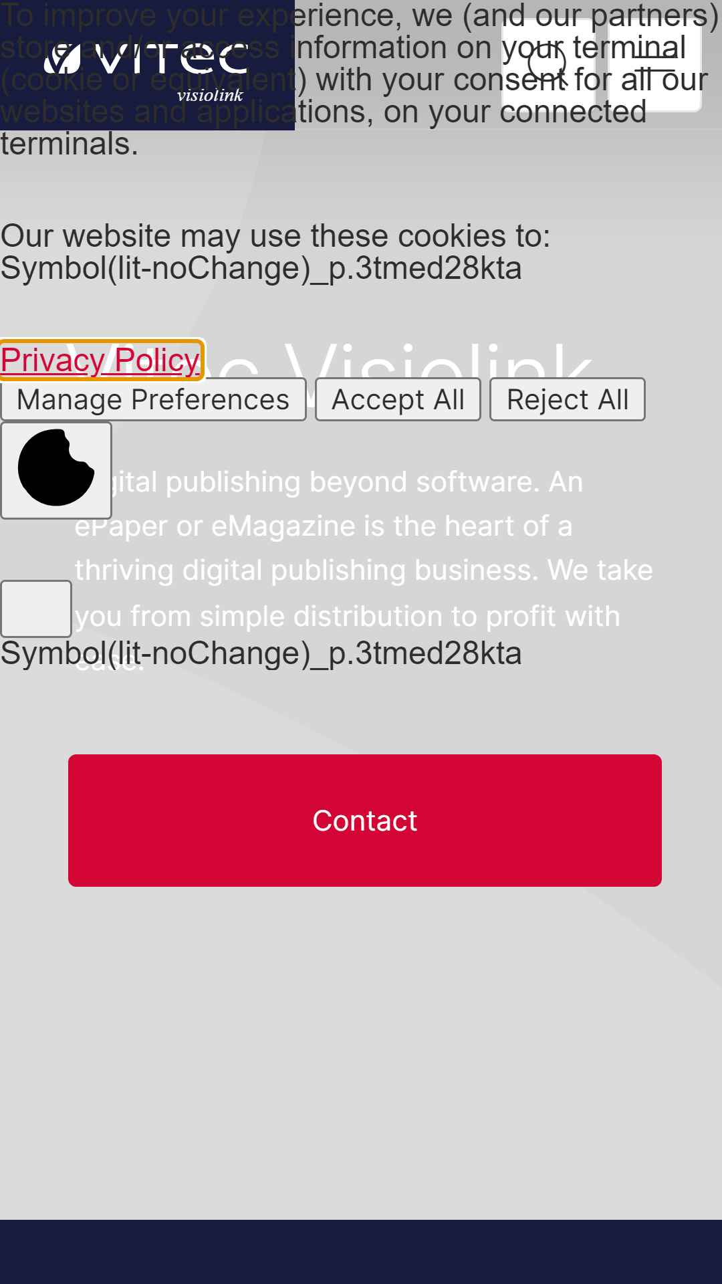Open search via the magnifier icon

tap(547, 65)
